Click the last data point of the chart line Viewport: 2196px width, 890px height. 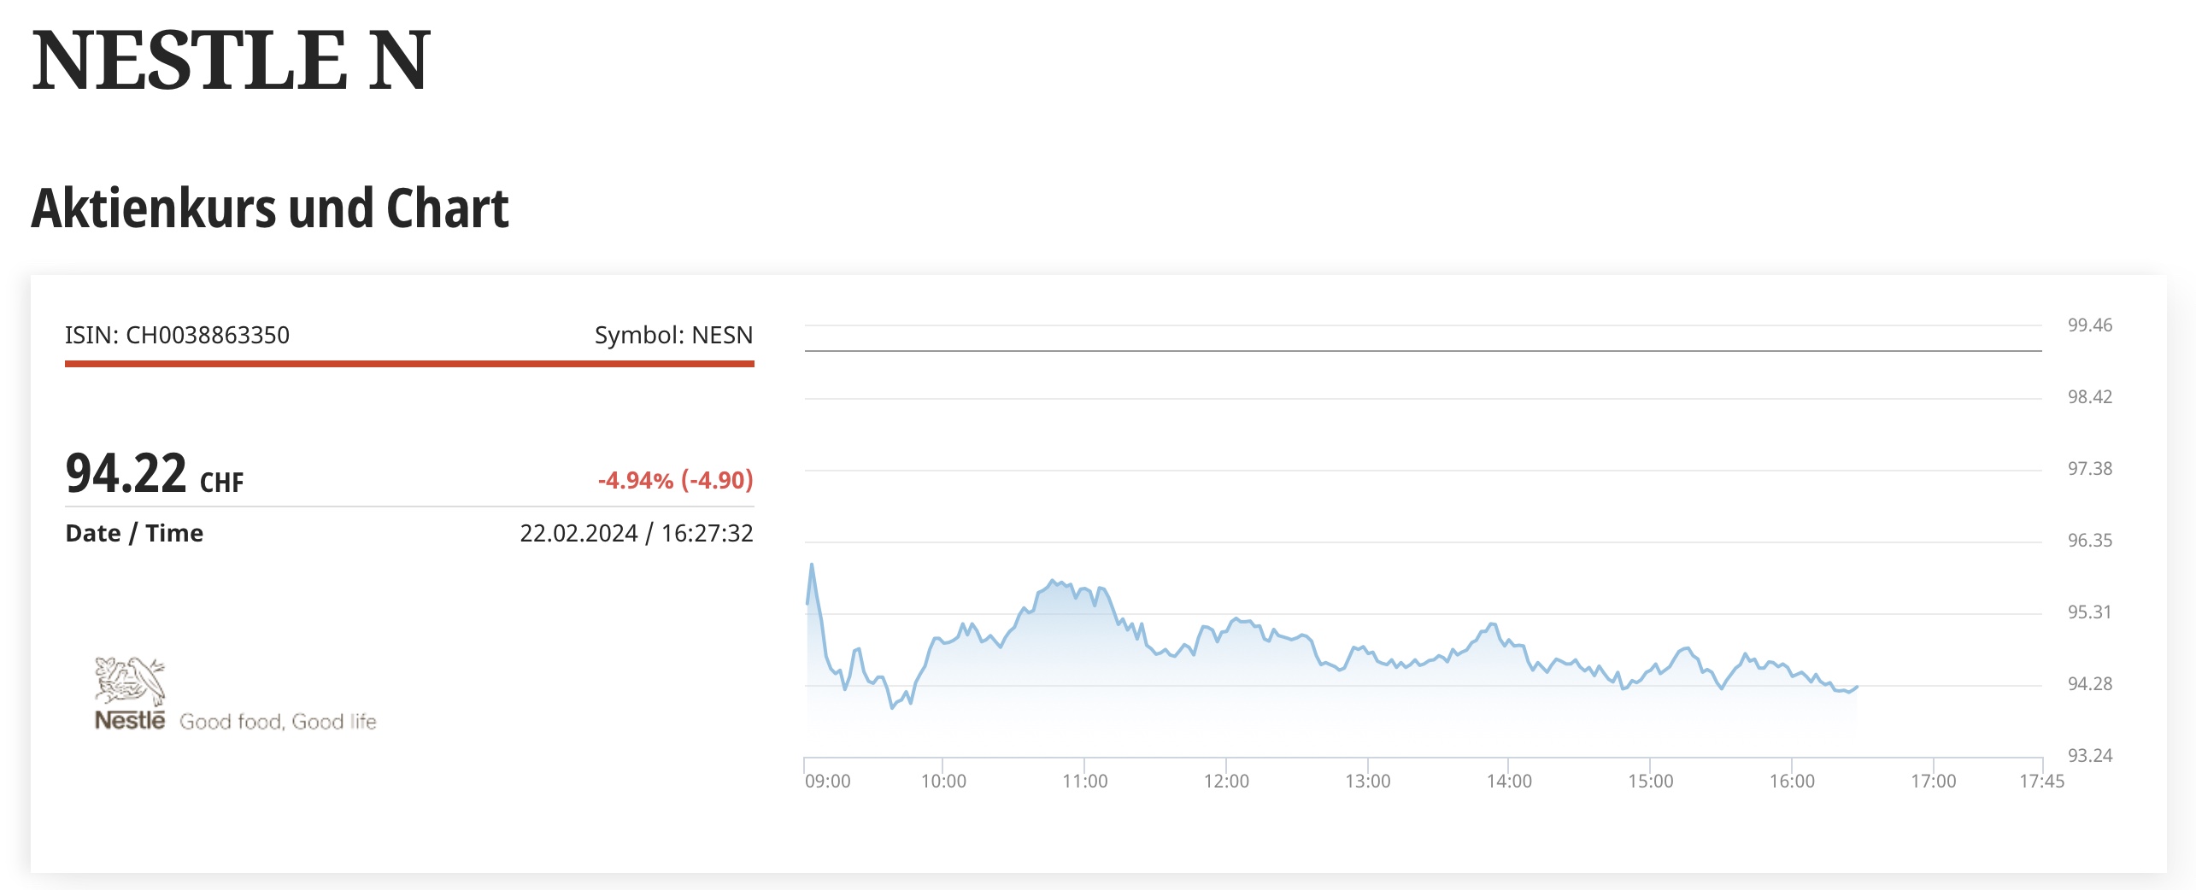[1857, 687]
